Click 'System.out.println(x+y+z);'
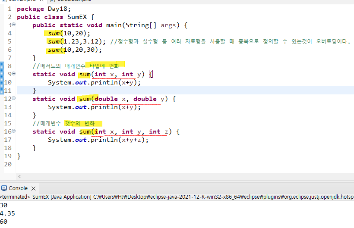354x228 pixels. (98, 140)
